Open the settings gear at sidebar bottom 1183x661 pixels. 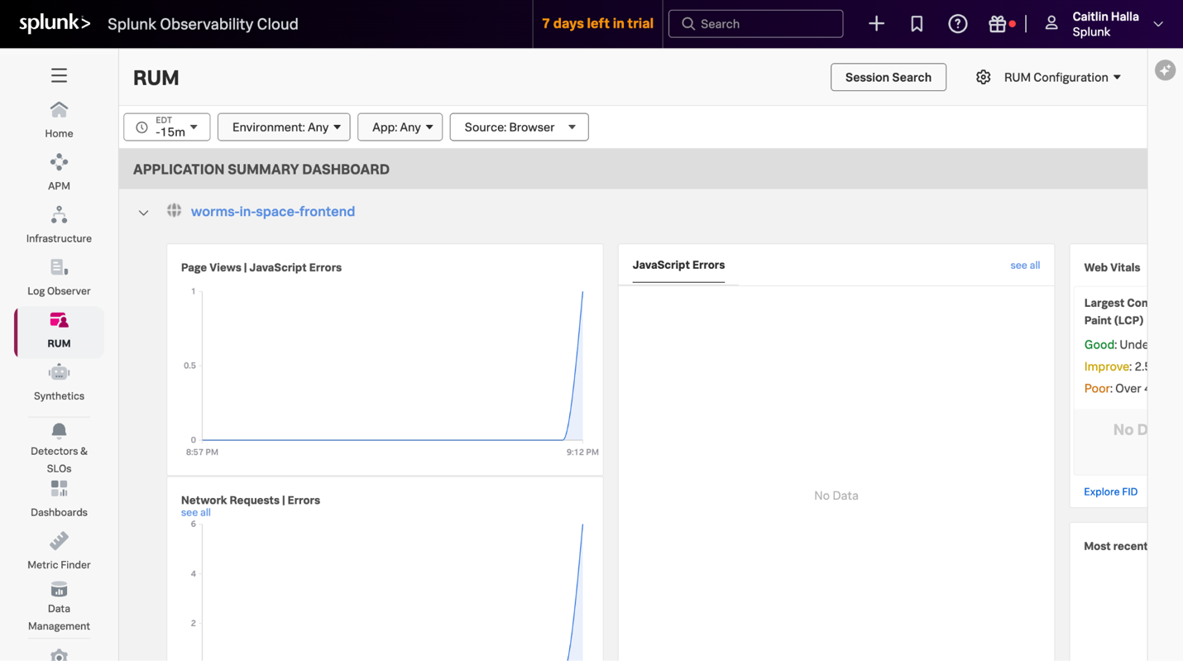coord(59,654)
